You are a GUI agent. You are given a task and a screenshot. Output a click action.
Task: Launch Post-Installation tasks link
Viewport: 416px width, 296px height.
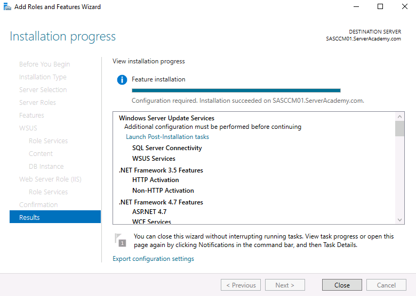pyautogui.click(x=167, y=137)
